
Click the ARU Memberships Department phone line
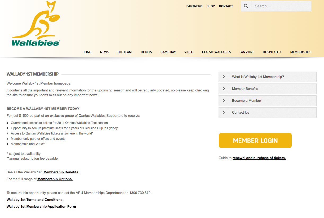click(79, 193)
